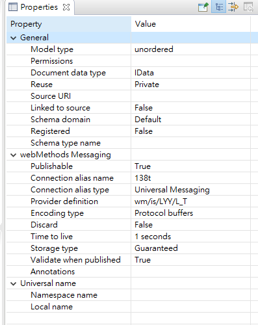Select the Properties tab
This screenshot has height=325, width=258.
pyautogui.click(x=39, y=7)
